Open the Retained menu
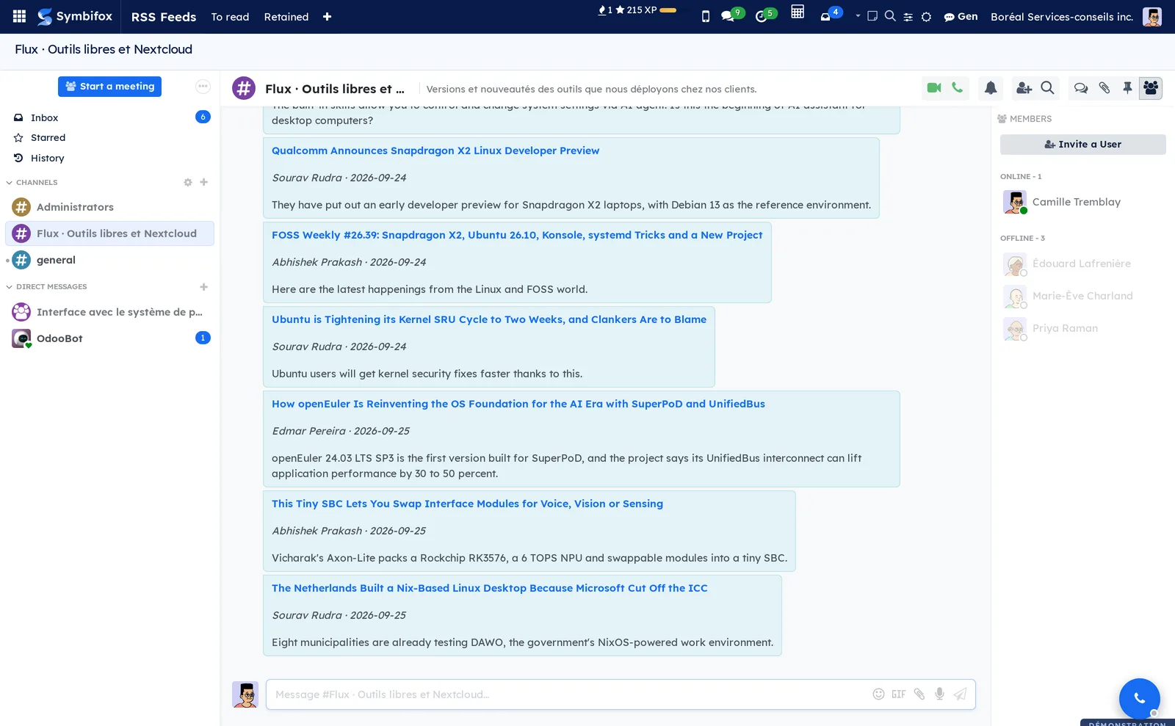Screen dimensions: 1175x726 tap(286, 16)
